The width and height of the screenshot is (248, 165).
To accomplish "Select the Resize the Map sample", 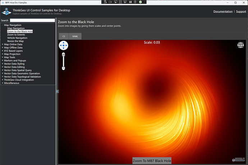I will 15,41.
